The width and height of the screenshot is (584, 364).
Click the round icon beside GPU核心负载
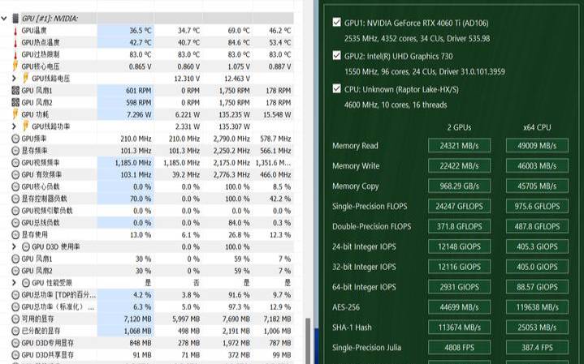coord(15,186)
